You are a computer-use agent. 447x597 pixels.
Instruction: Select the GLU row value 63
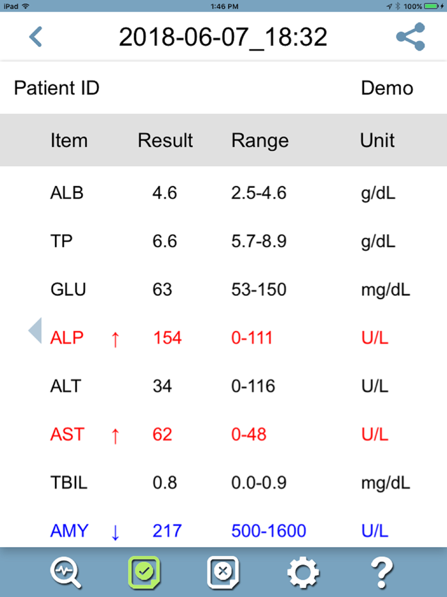pos(162,289)
